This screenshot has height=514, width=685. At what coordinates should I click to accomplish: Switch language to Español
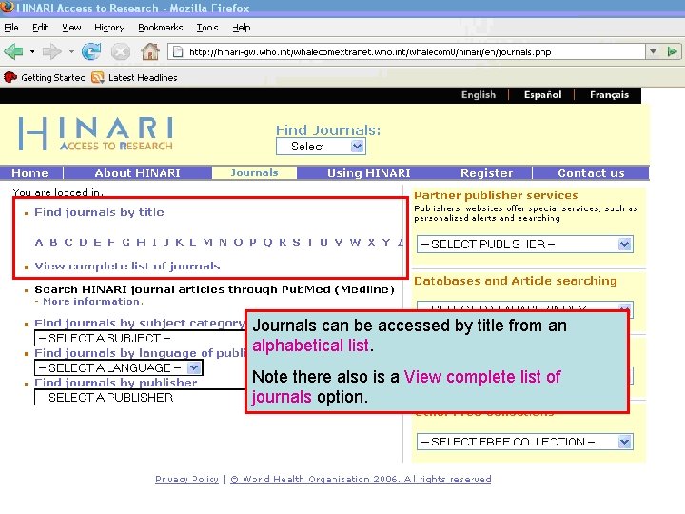tap(542, 95)
